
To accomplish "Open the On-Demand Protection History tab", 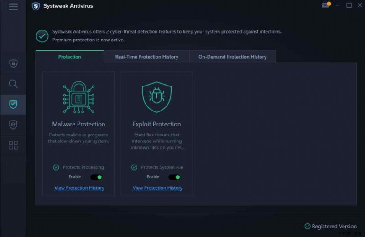I will [232, 57].
